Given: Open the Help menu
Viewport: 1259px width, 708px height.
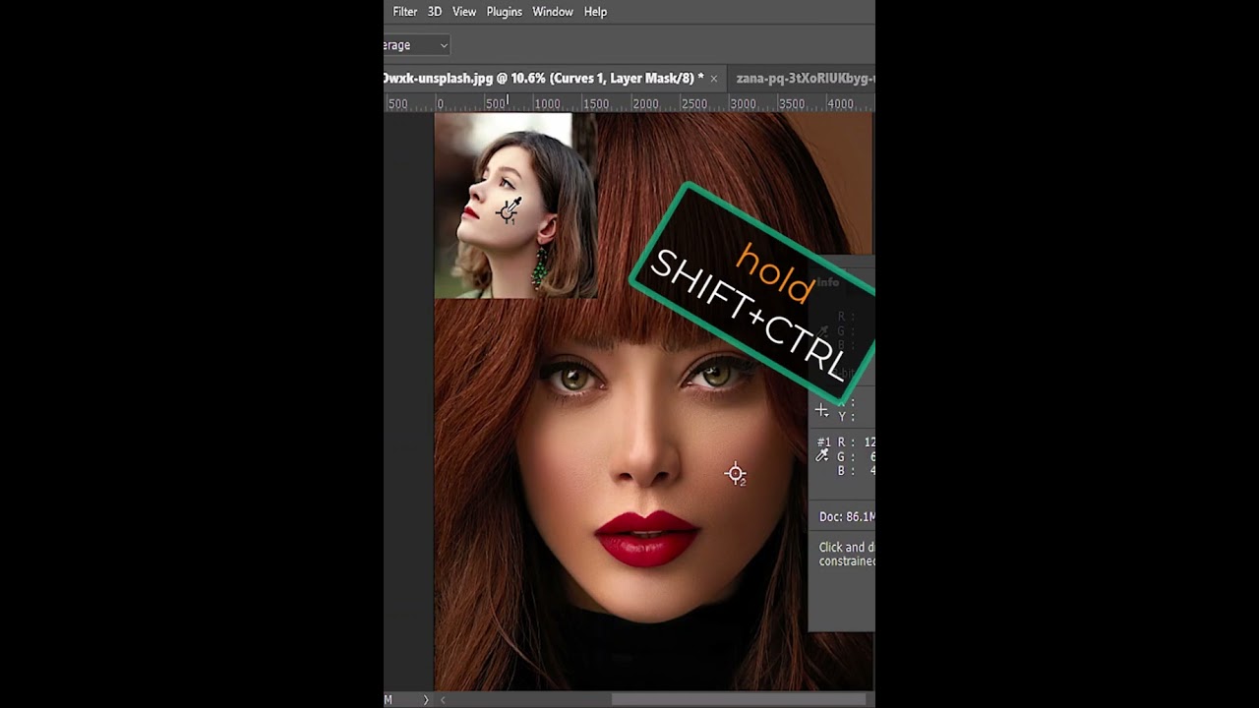Looking at the screenshot, I should 595,12.
